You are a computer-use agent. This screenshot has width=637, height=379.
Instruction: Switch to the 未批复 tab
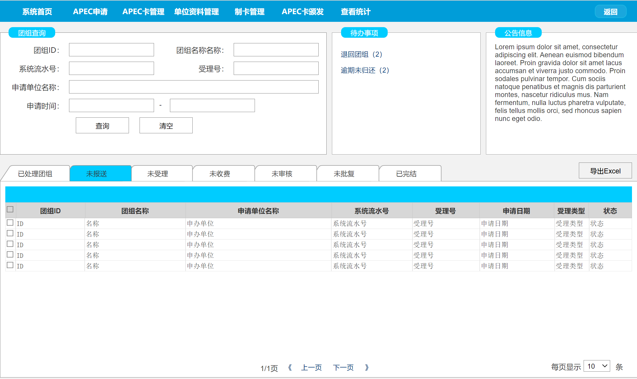point(348,174)
